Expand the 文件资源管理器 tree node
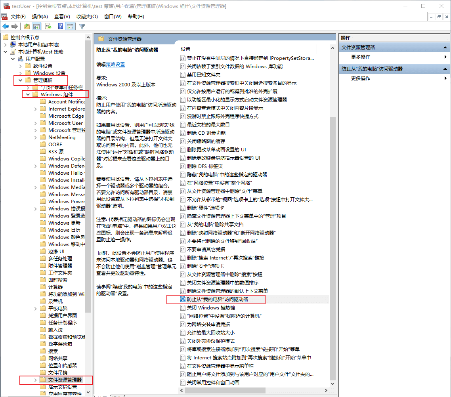This screenshot has height=397, width=451. coord(36,380)
